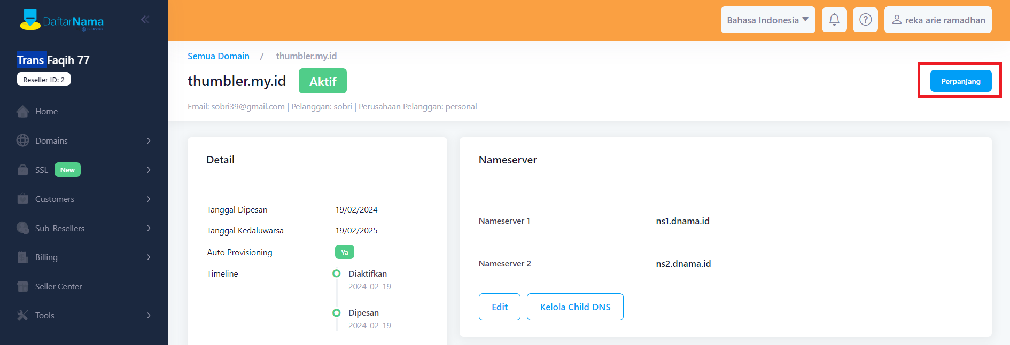Screen dimensions: 1010x345
Task: Click the Nameserver card heading
Action: (x=508, y=160)
